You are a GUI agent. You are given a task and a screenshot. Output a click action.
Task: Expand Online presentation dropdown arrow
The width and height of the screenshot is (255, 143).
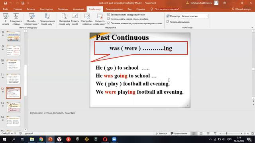(38, 24)
